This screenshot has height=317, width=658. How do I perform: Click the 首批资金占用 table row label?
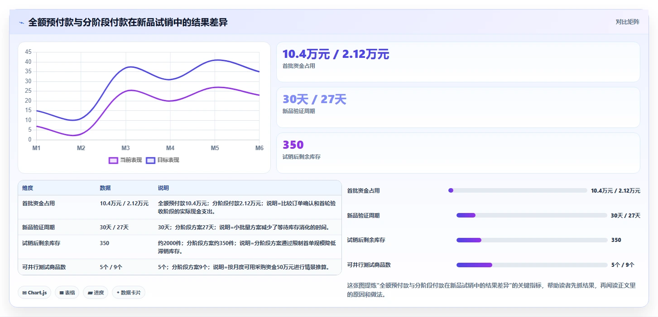coord(38,203)
